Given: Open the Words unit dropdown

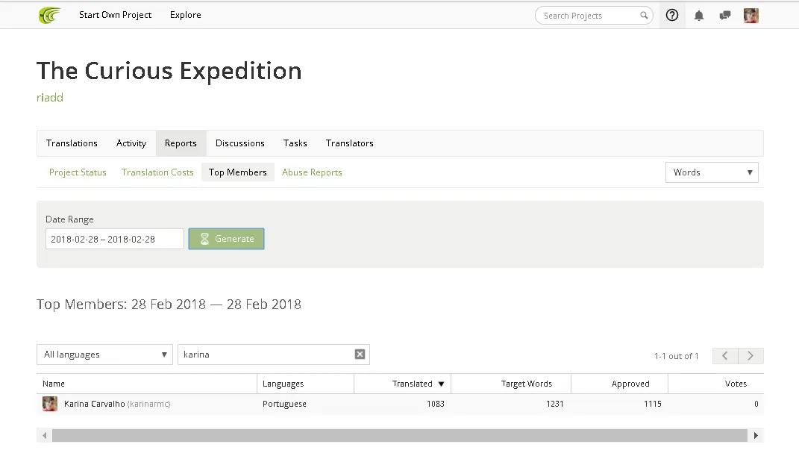Looking at the screenshot, I should (712, 172).
